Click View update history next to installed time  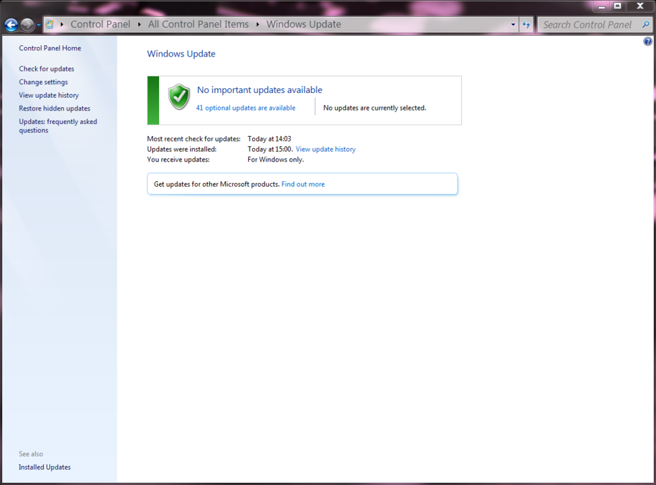(x=326, y=150)
